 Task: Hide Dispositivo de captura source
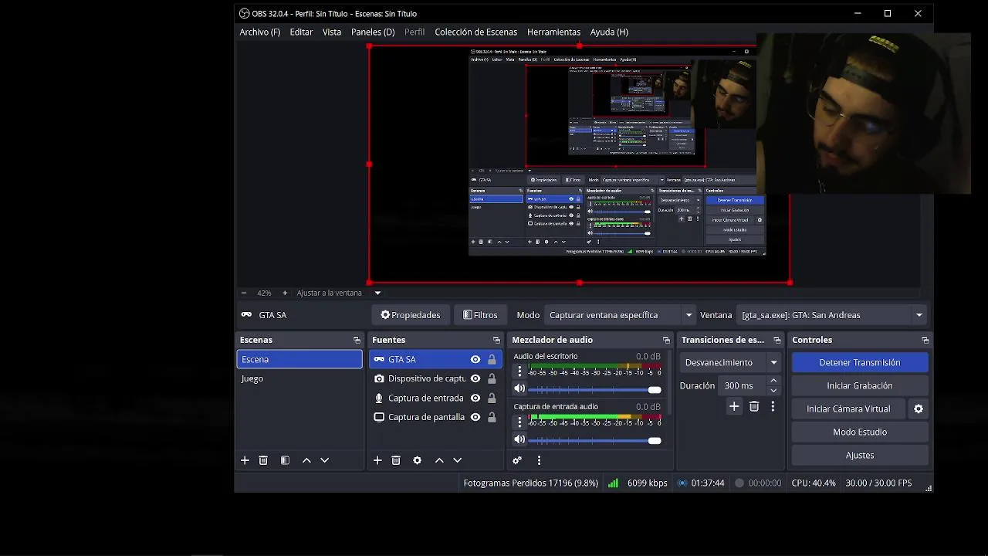coord(475,379)
